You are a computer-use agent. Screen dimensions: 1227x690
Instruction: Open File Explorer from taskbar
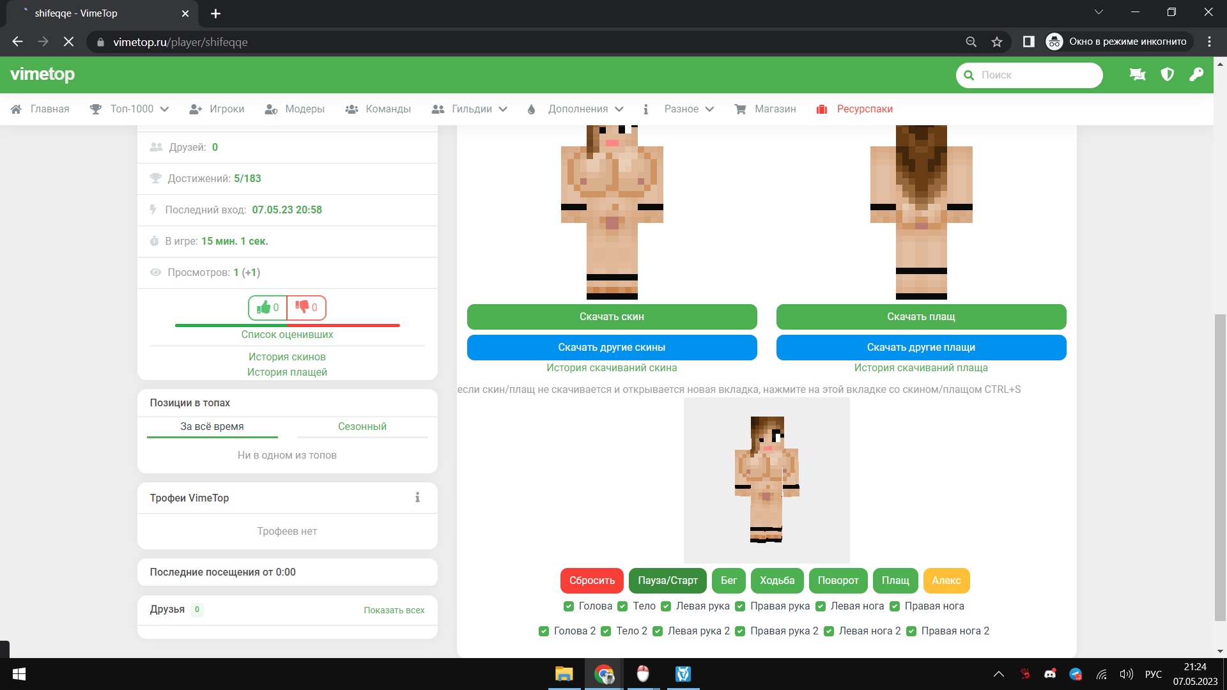(564, 674)
